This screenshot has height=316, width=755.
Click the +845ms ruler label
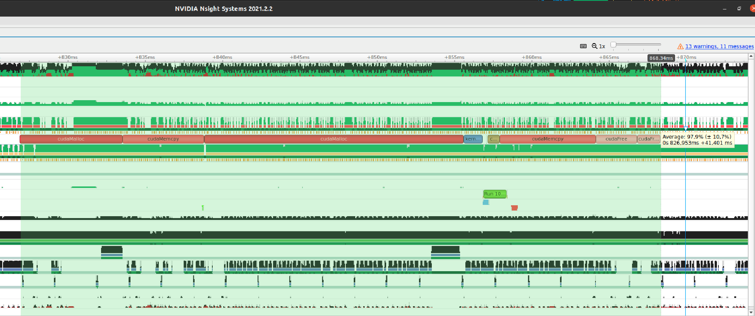tap(299, 57)
